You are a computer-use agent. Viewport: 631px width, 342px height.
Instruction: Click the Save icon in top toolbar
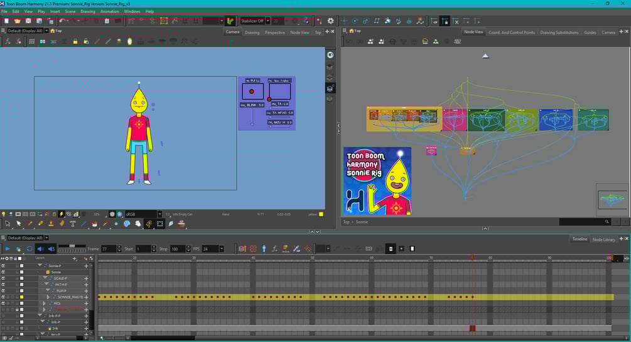tap(28, 21)
